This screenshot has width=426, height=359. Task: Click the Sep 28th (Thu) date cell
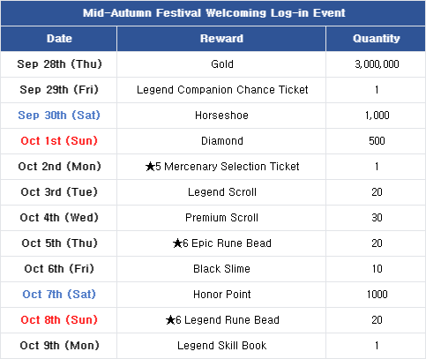tap(59, 64)
